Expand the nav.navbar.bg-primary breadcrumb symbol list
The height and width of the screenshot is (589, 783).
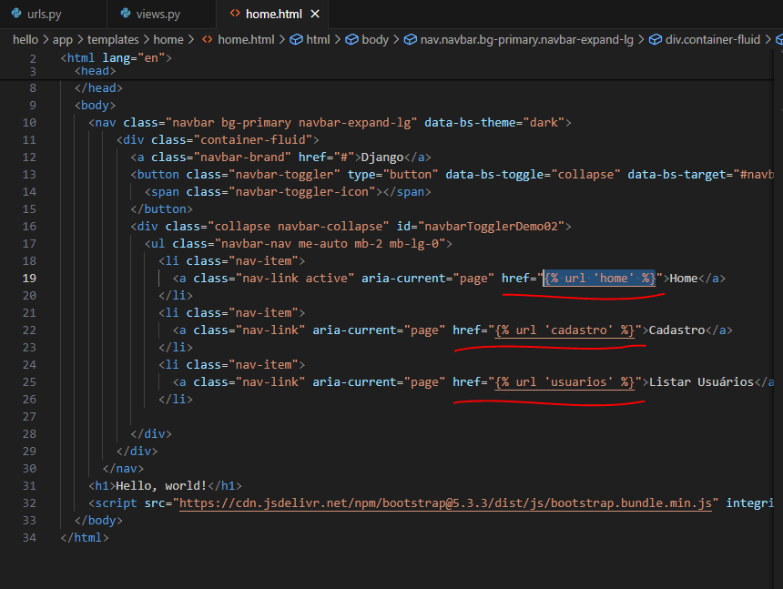coord(527,40)
